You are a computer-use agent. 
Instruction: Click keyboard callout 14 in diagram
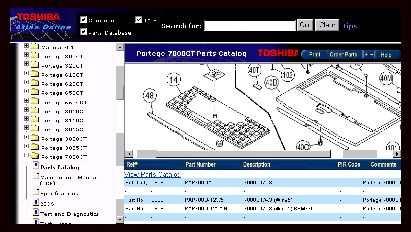pyautogui.click(x=174, y=79)
